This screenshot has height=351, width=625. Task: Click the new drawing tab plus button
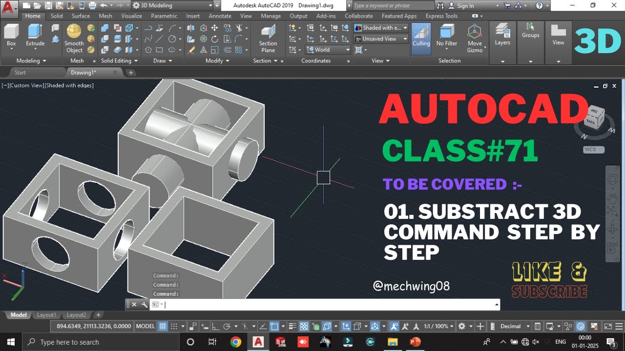click(x=131, y=73)
